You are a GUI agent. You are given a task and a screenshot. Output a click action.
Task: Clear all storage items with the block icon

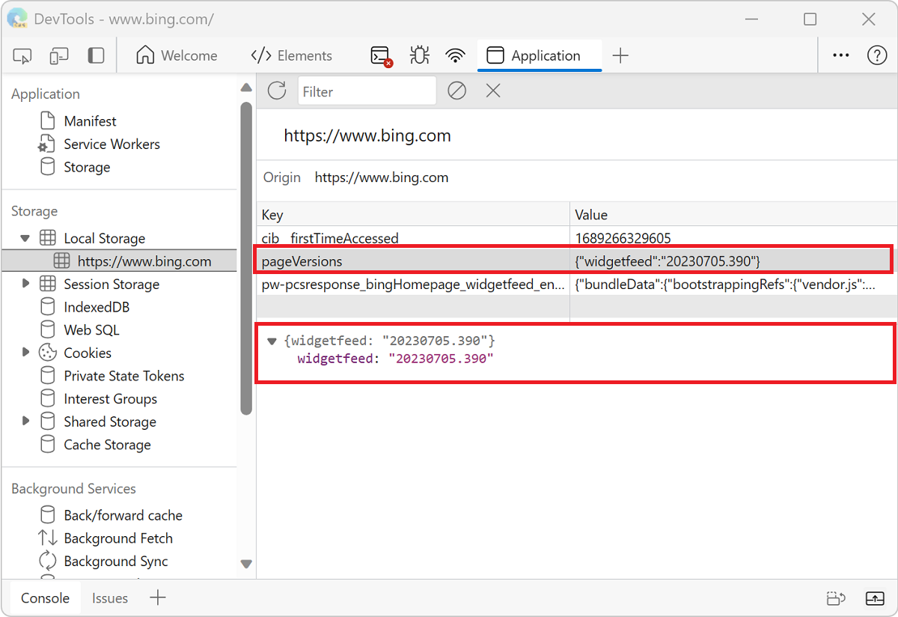pos(456,91)
